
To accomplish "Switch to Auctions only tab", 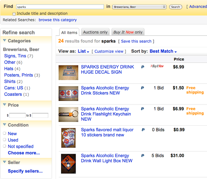I will point(95,32).
